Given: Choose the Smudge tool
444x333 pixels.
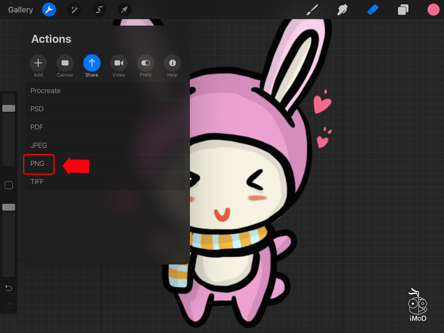Looking at the screenshot, I should tap(342, 10).
